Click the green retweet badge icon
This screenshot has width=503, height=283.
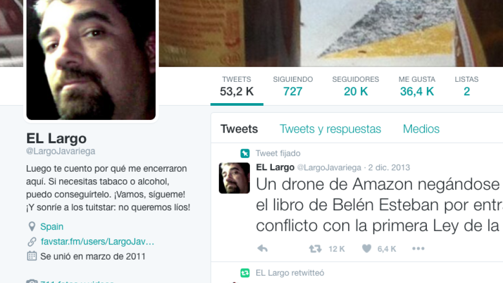(245, 273)
